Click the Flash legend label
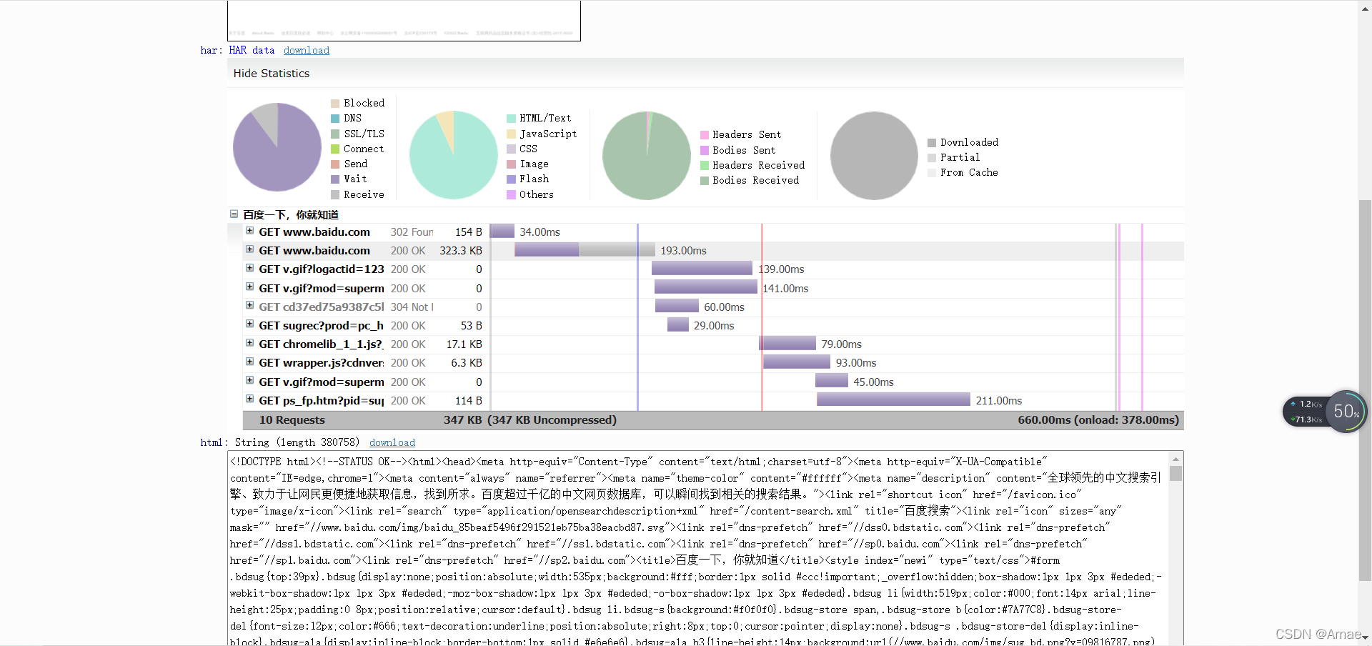The image size is (1372, 646). [x=534, y=179]
